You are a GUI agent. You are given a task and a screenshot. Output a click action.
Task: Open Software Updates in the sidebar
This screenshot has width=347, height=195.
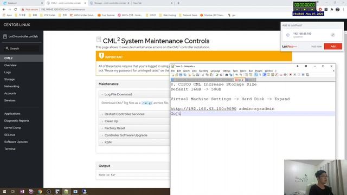16,142
